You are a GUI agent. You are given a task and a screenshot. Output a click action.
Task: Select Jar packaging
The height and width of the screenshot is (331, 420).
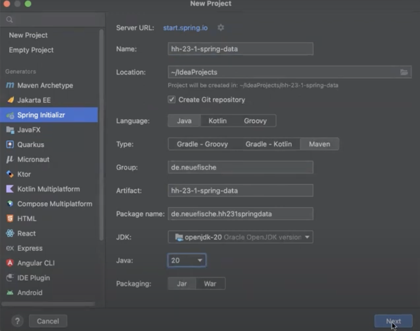(182, 284)
